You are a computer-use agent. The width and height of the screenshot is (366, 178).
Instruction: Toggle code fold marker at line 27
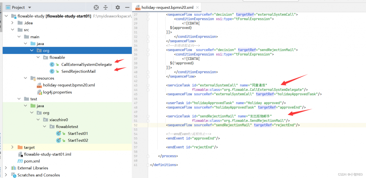[x=148, y=14]
